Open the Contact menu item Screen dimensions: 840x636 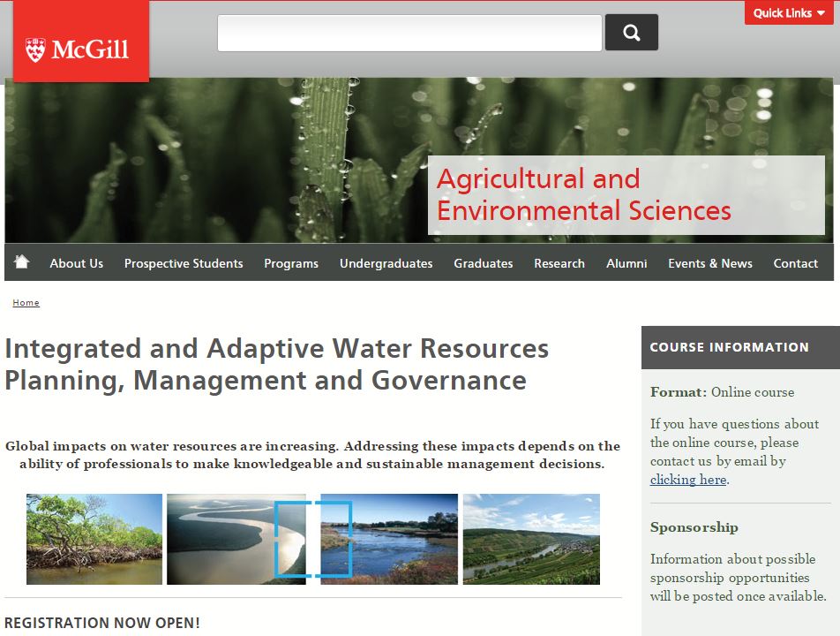[795, 263]
